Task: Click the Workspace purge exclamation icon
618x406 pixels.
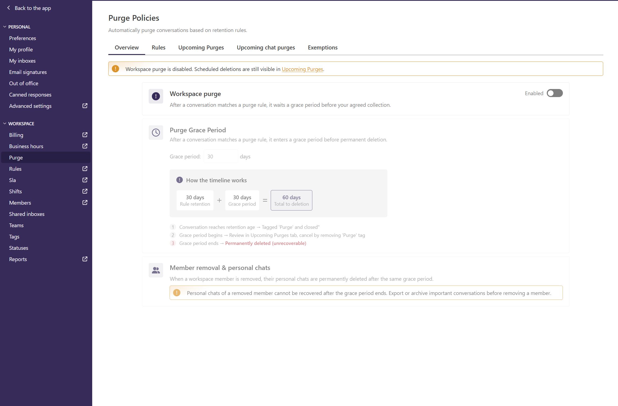Action: click(156, 96)
